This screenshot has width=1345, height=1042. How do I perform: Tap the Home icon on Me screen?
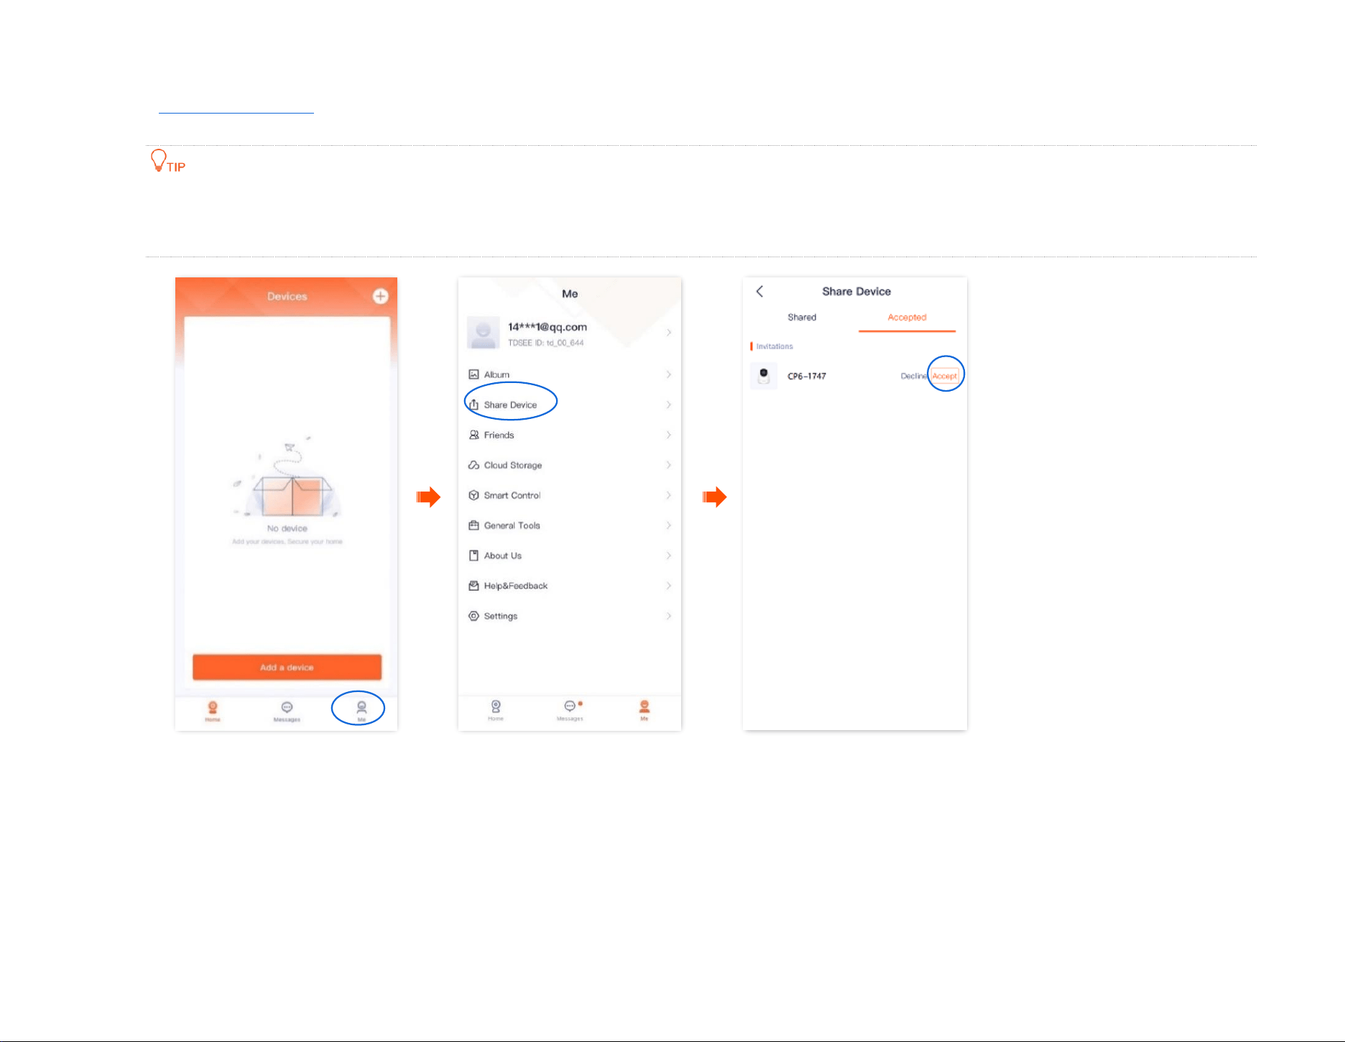click(496, 709)
